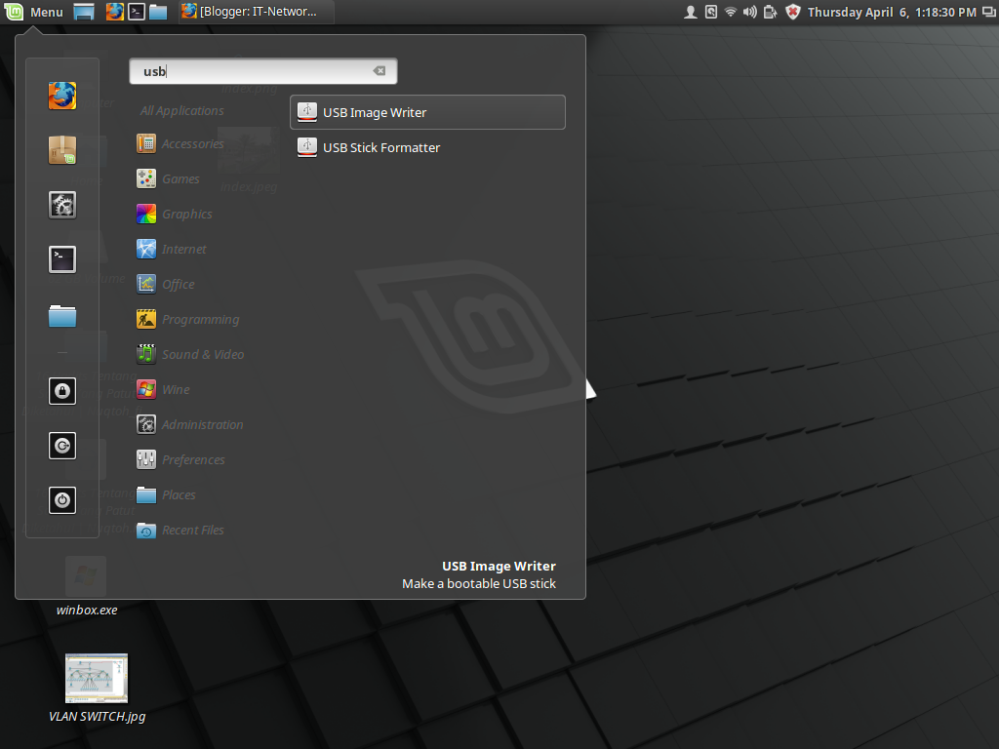
Task: Lock the screen via sidebar icon
Action: 61,391
